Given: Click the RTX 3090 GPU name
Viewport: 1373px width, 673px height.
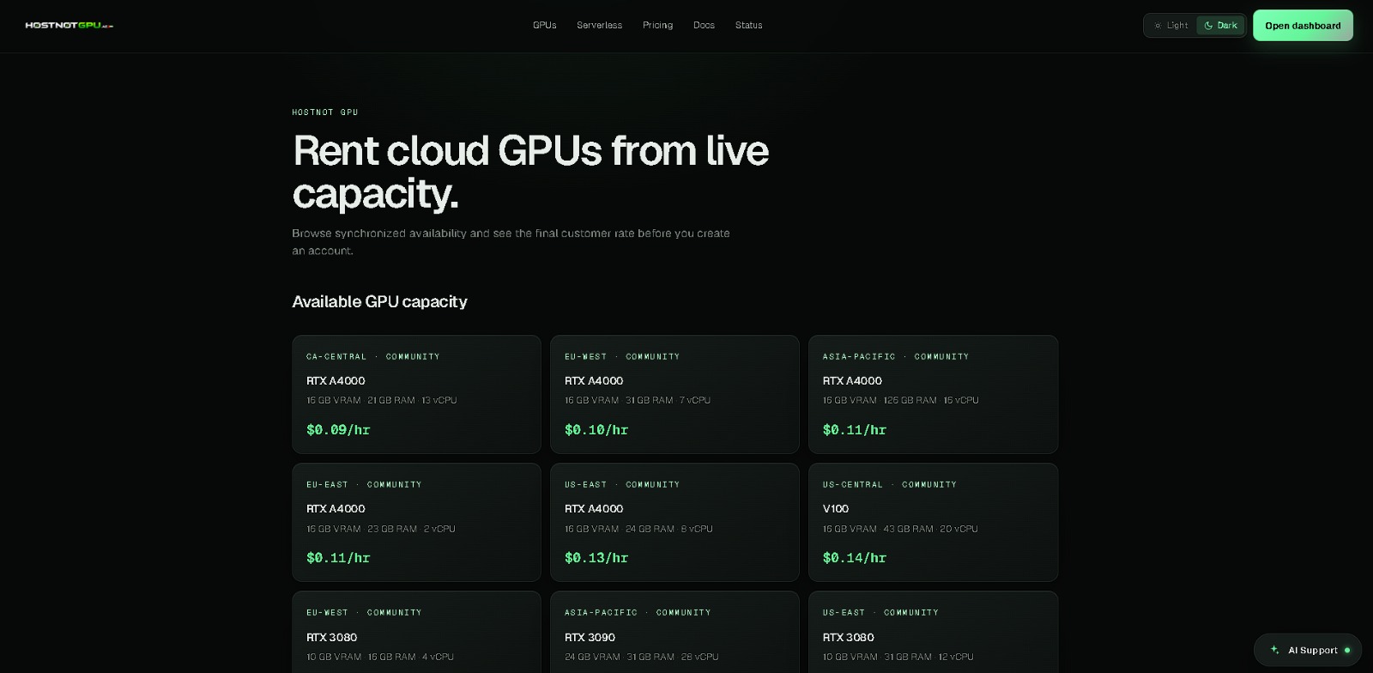Looking at the screenshot, I should (x=590, y=637).
